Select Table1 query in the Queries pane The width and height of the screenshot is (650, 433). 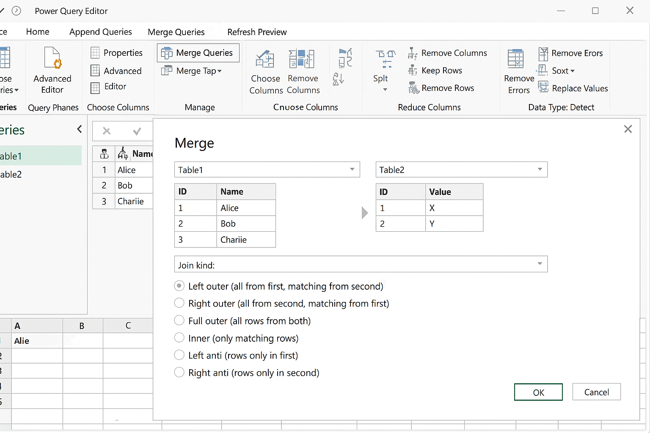pos(41,156)
